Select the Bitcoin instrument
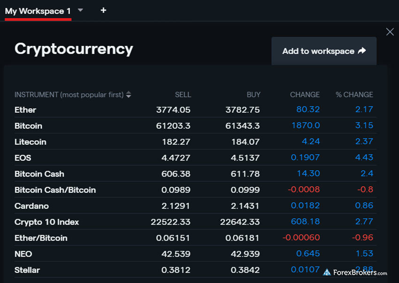 28,126
